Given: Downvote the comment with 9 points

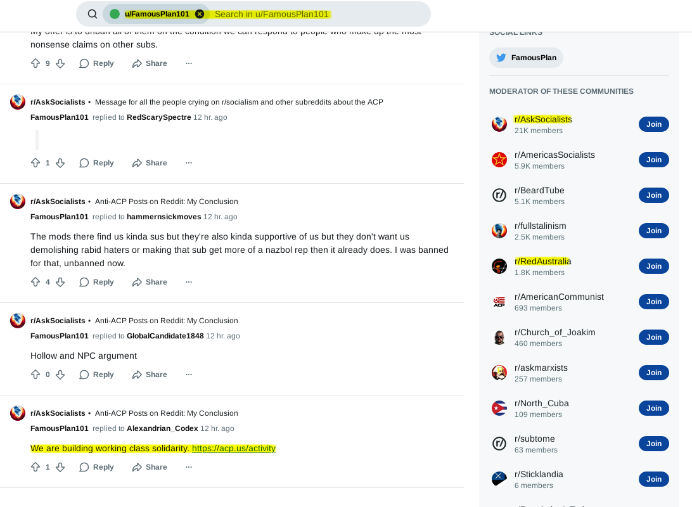Looking at the screenshot, I should coord(60,63).
